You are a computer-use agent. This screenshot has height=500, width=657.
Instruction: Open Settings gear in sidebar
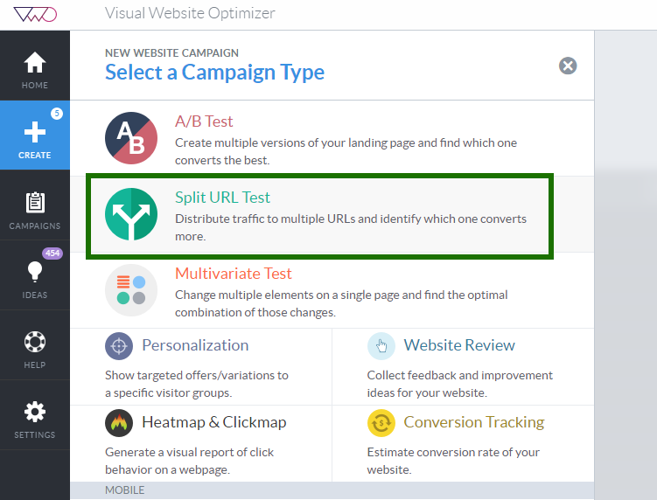pos(35,413)
